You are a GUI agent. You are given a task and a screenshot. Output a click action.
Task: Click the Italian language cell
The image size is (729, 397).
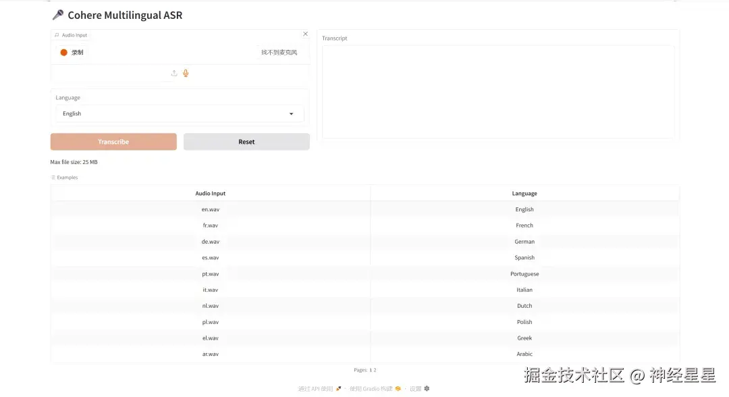tap(524, 290)
